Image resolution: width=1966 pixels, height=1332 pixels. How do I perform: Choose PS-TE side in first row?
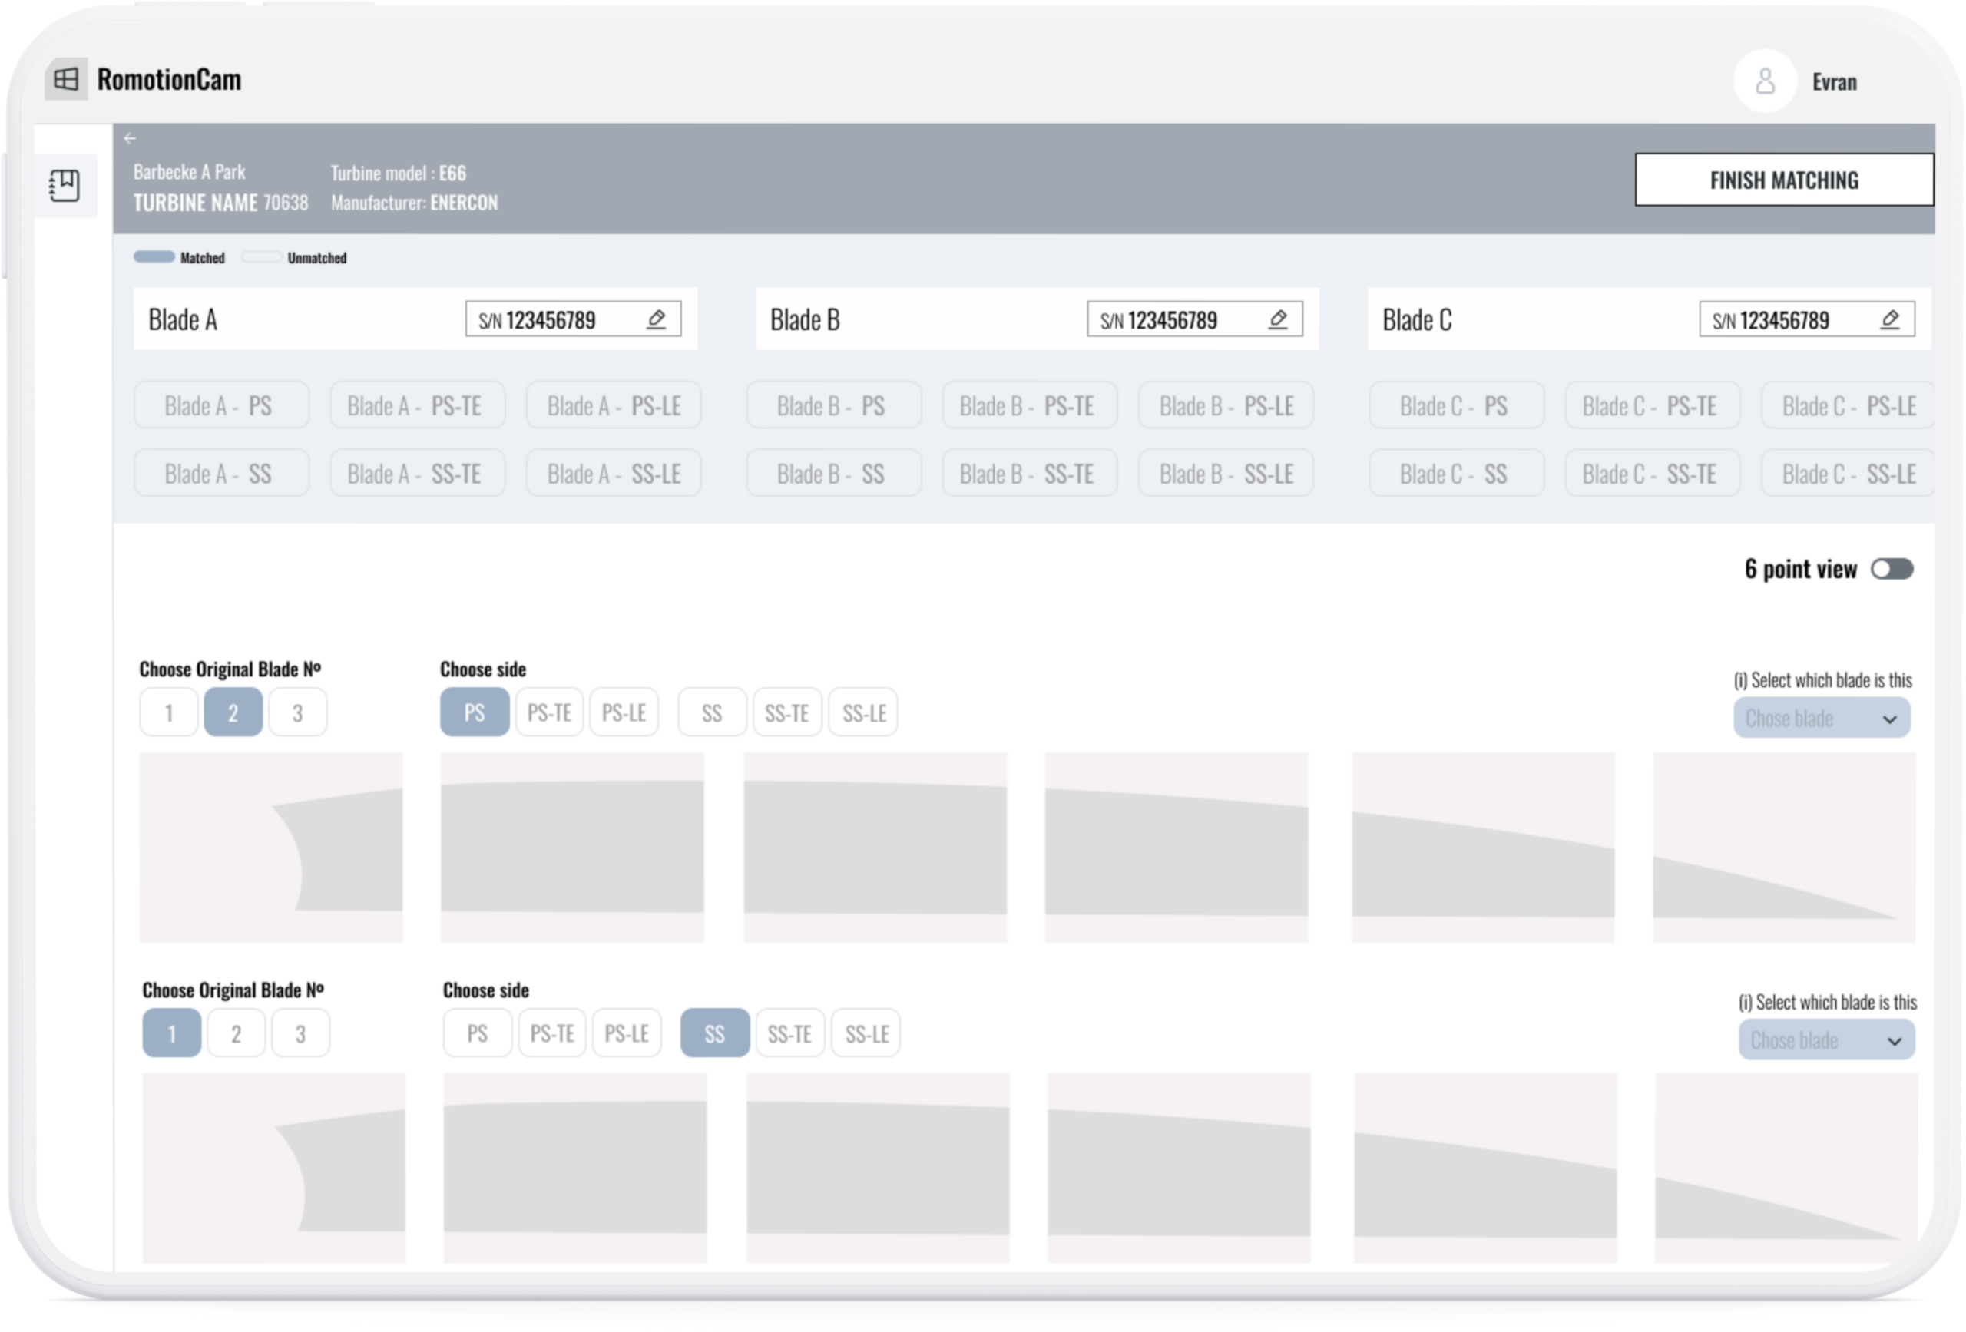click(549, 713)
